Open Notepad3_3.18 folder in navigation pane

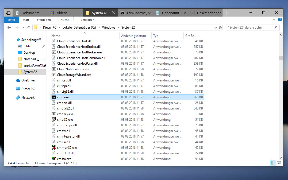(x=34, y=59)
